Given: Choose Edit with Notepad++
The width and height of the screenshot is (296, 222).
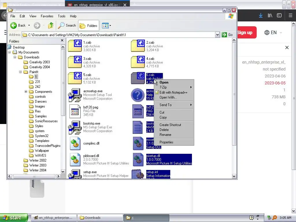Looking at the screenshot, I should [174, 92].
